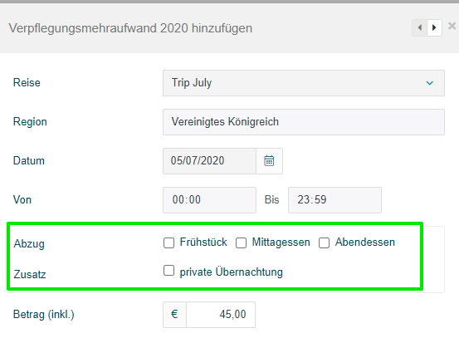This screenshot has height=338, width=459.
Task: Click the Mittagessen label text
Action: point(281,242)
